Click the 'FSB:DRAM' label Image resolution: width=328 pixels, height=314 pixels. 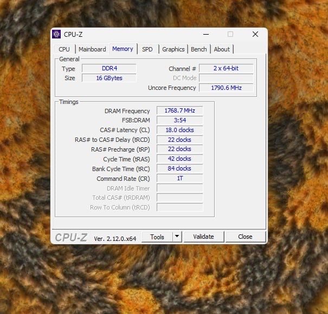tap(136, 120)
